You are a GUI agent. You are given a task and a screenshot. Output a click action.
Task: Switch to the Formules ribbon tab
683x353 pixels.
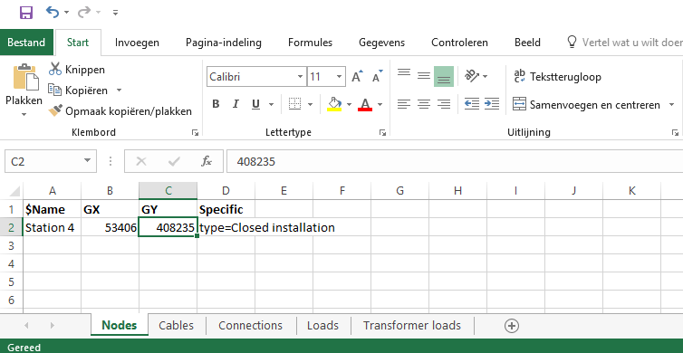(310, 43)
